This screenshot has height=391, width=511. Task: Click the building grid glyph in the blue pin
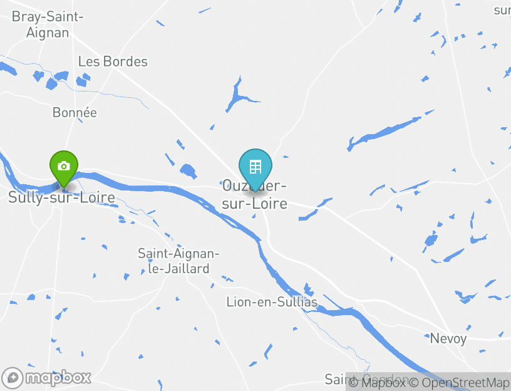point(255,167)
